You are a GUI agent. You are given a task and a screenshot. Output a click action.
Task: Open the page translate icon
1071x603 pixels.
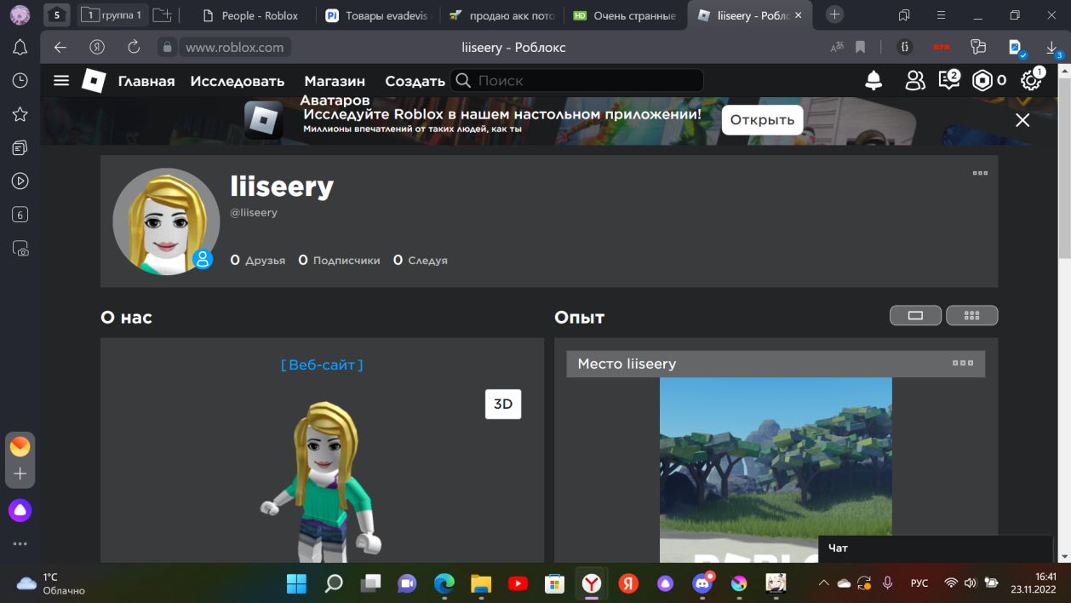837,47
